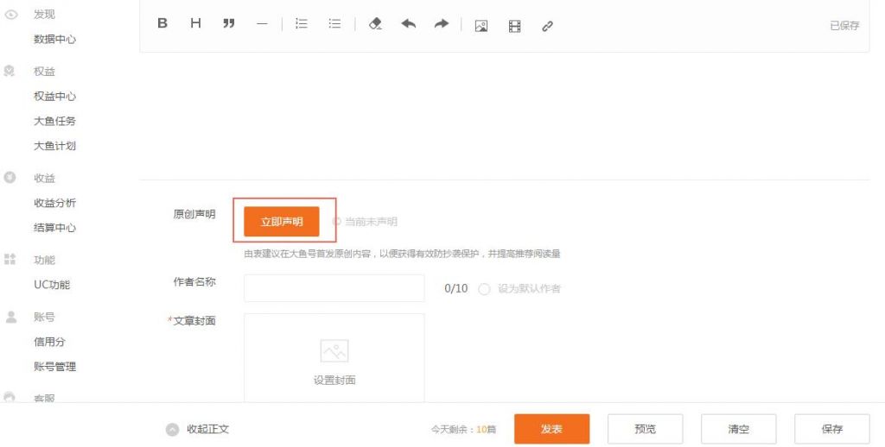Viewport: 885px width, 447px height.
Task: Click 收益 section header in sidebar
Action: (45, 178)
